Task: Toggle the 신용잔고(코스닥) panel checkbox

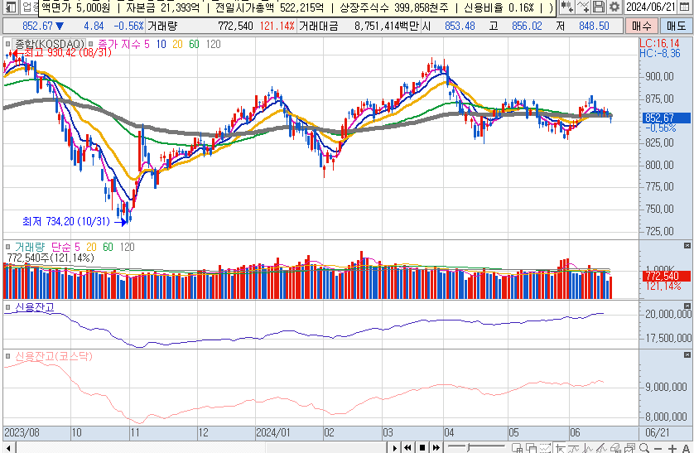Action: [x=7, y=355]
